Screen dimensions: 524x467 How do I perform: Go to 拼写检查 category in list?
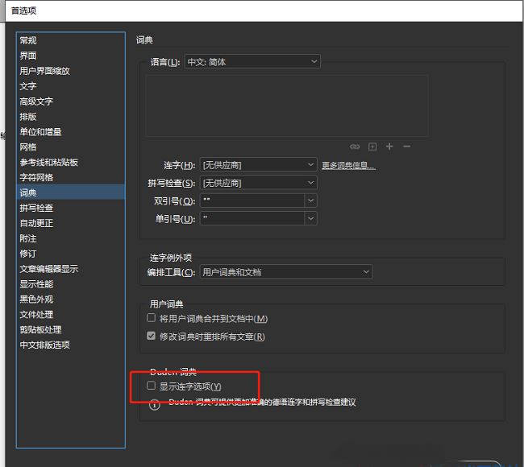pos(71,208)
